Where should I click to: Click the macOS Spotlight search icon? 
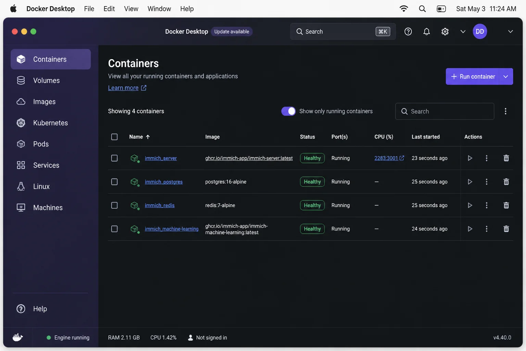click(x=422, y=9)
